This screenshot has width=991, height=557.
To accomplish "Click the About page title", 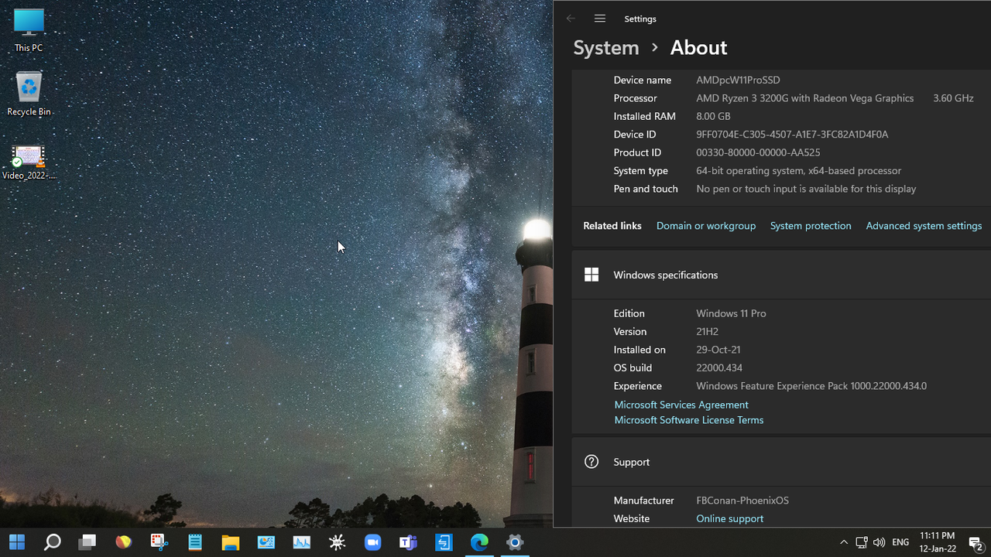I will [x=698, y=48].
